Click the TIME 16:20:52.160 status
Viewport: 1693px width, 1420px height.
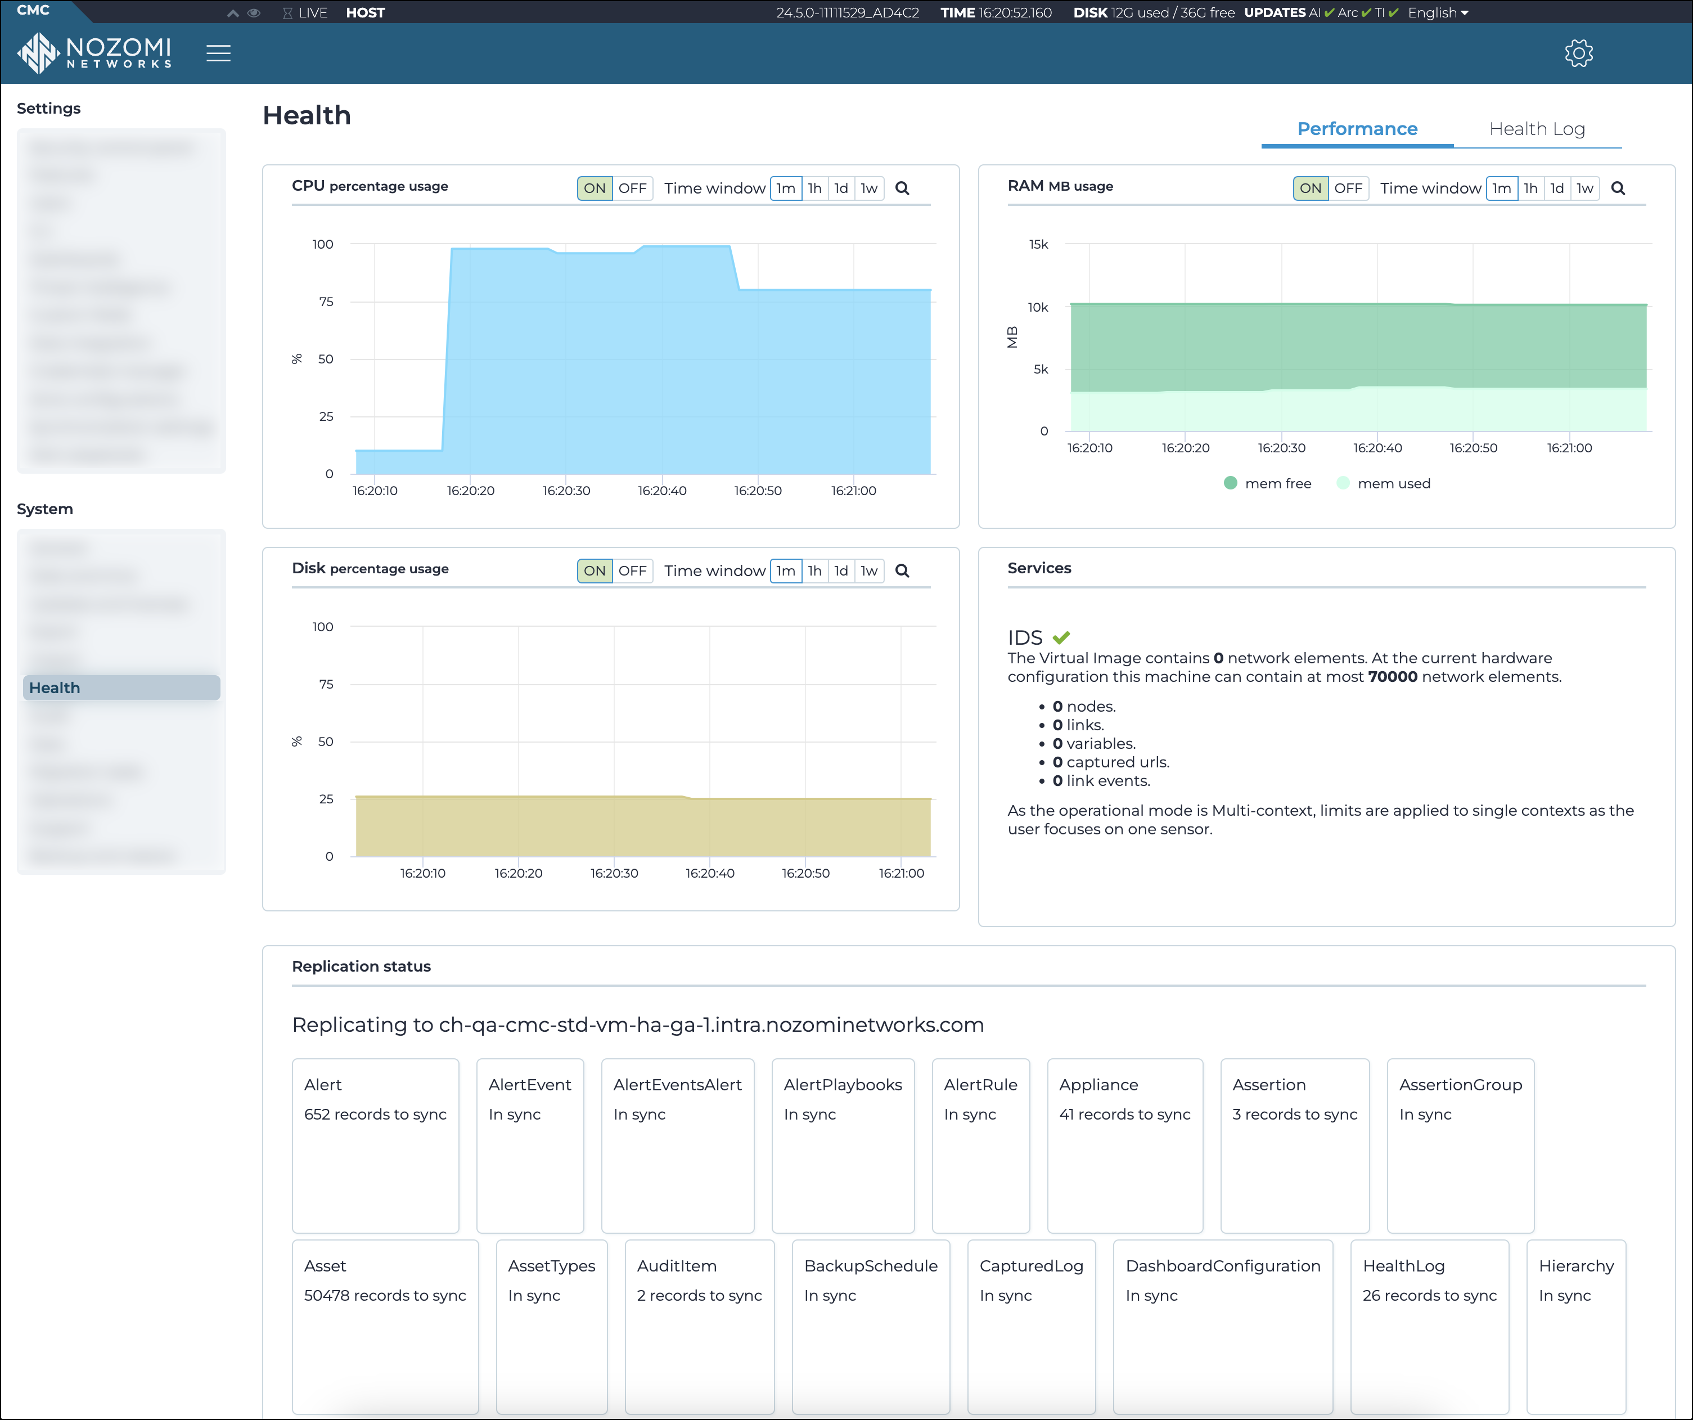click(x=997, y=13)
